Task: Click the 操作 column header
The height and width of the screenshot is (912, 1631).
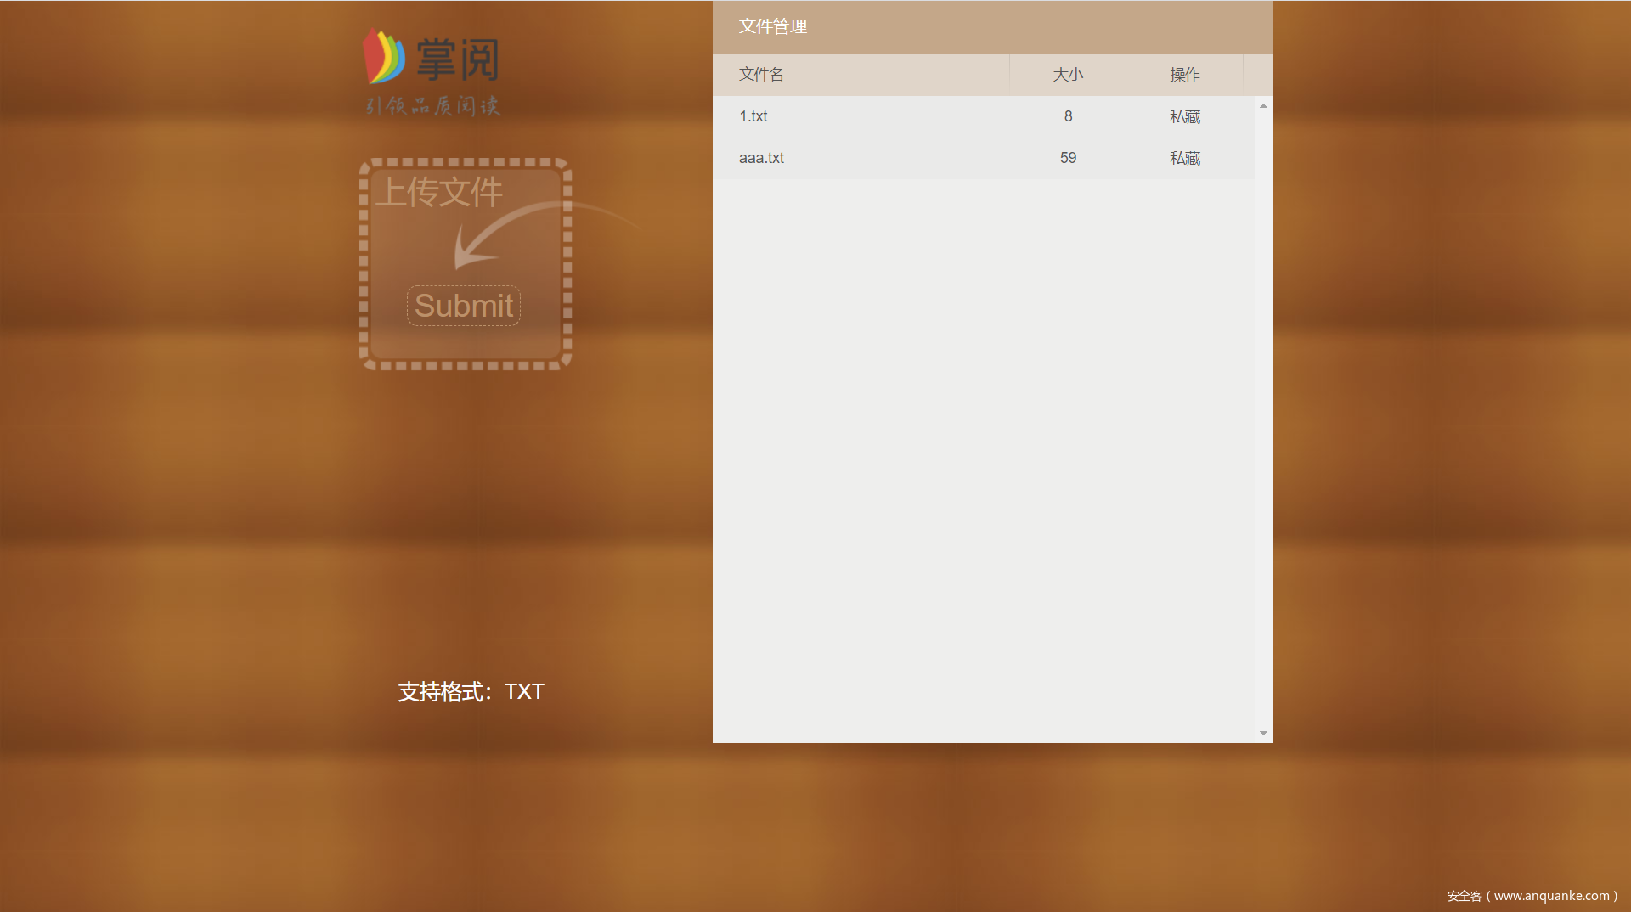Action: tap(1184, 75)
